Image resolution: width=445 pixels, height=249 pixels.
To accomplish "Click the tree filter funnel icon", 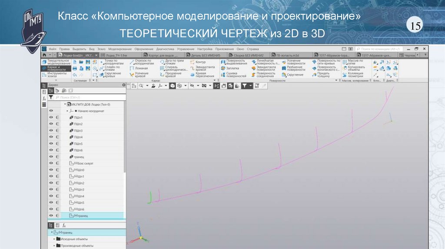I will 51,97.
